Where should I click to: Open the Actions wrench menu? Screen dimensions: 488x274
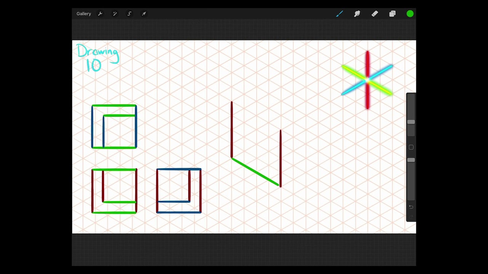click(100, 14)
